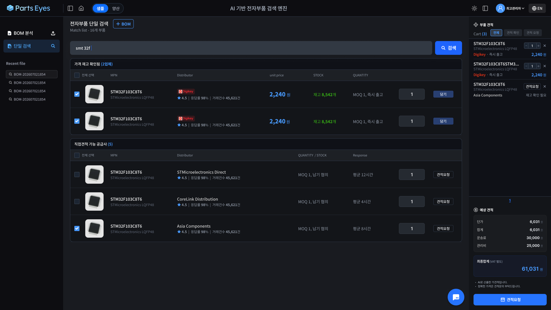Select the 전체 cart filter tab

pyautogui.click(x=496, y=33)
